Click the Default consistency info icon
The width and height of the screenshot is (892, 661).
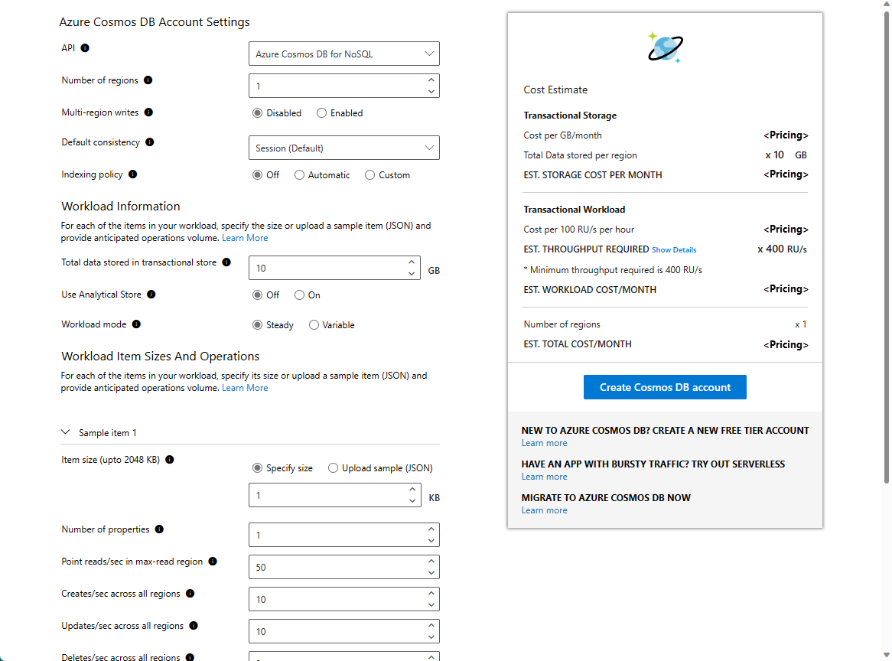150,142
